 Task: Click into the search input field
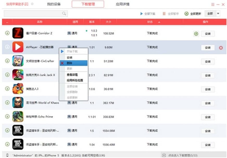[x=33, y=14]
